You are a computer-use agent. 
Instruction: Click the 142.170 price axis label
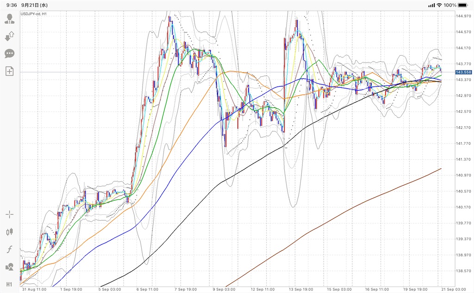click(x=463, y=128)
